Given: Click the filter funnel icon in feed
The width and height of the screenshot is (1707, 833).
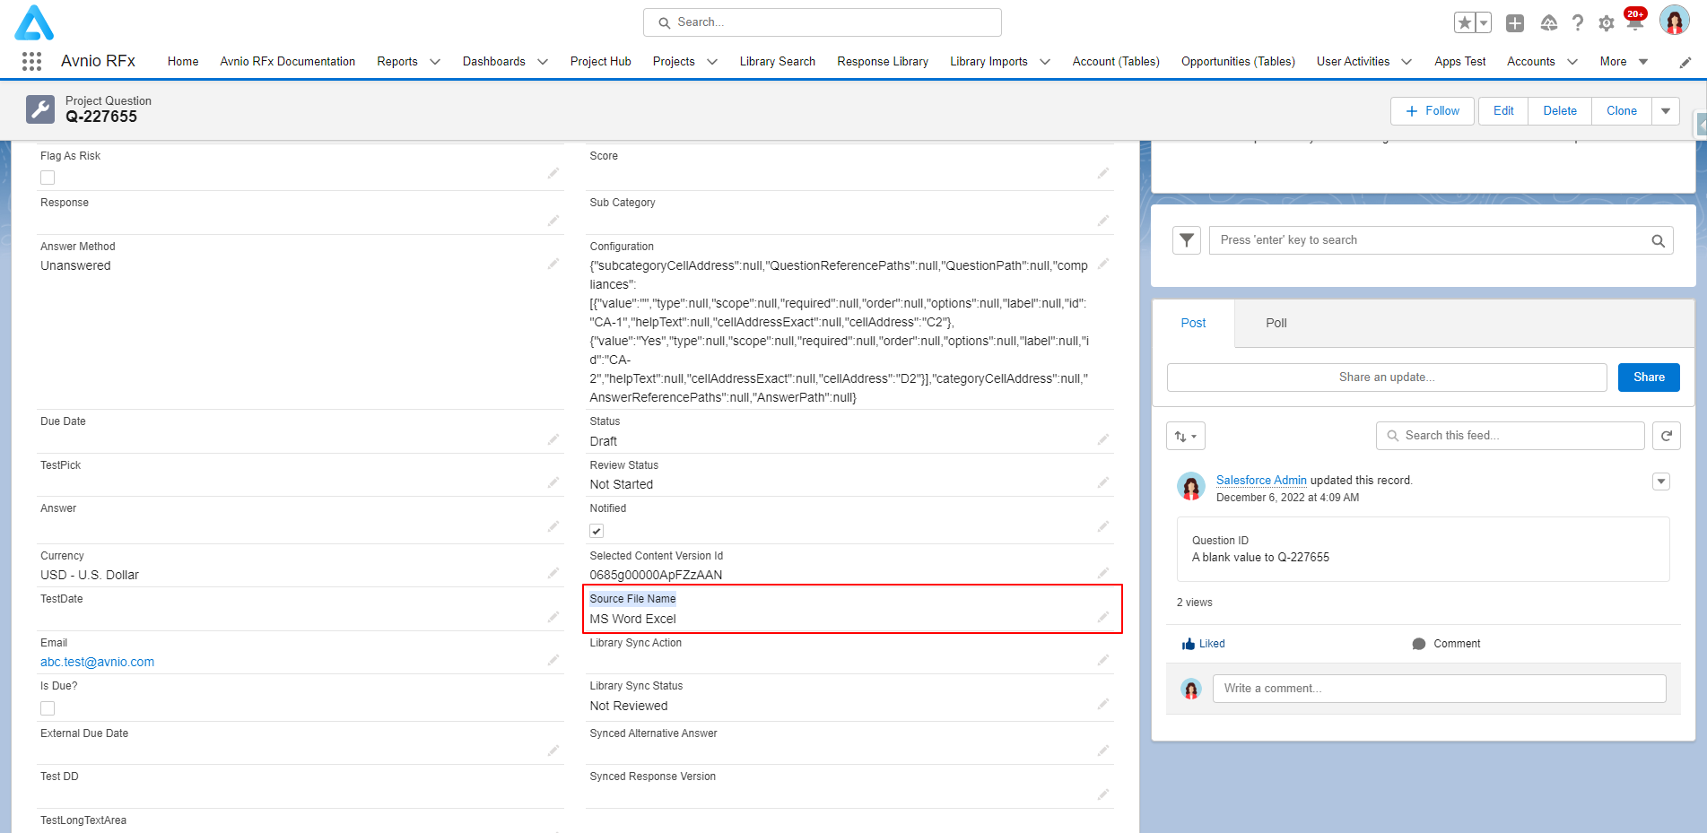Looking at the screenshot, I should click(1187, 240).
